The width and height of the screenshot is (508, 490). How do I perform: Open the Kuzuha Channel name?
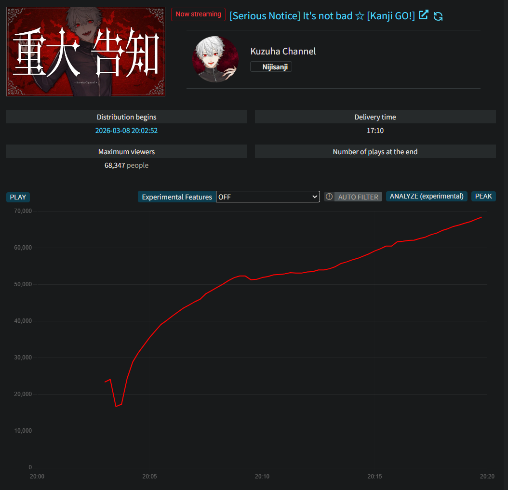click(x=283, y=51)
